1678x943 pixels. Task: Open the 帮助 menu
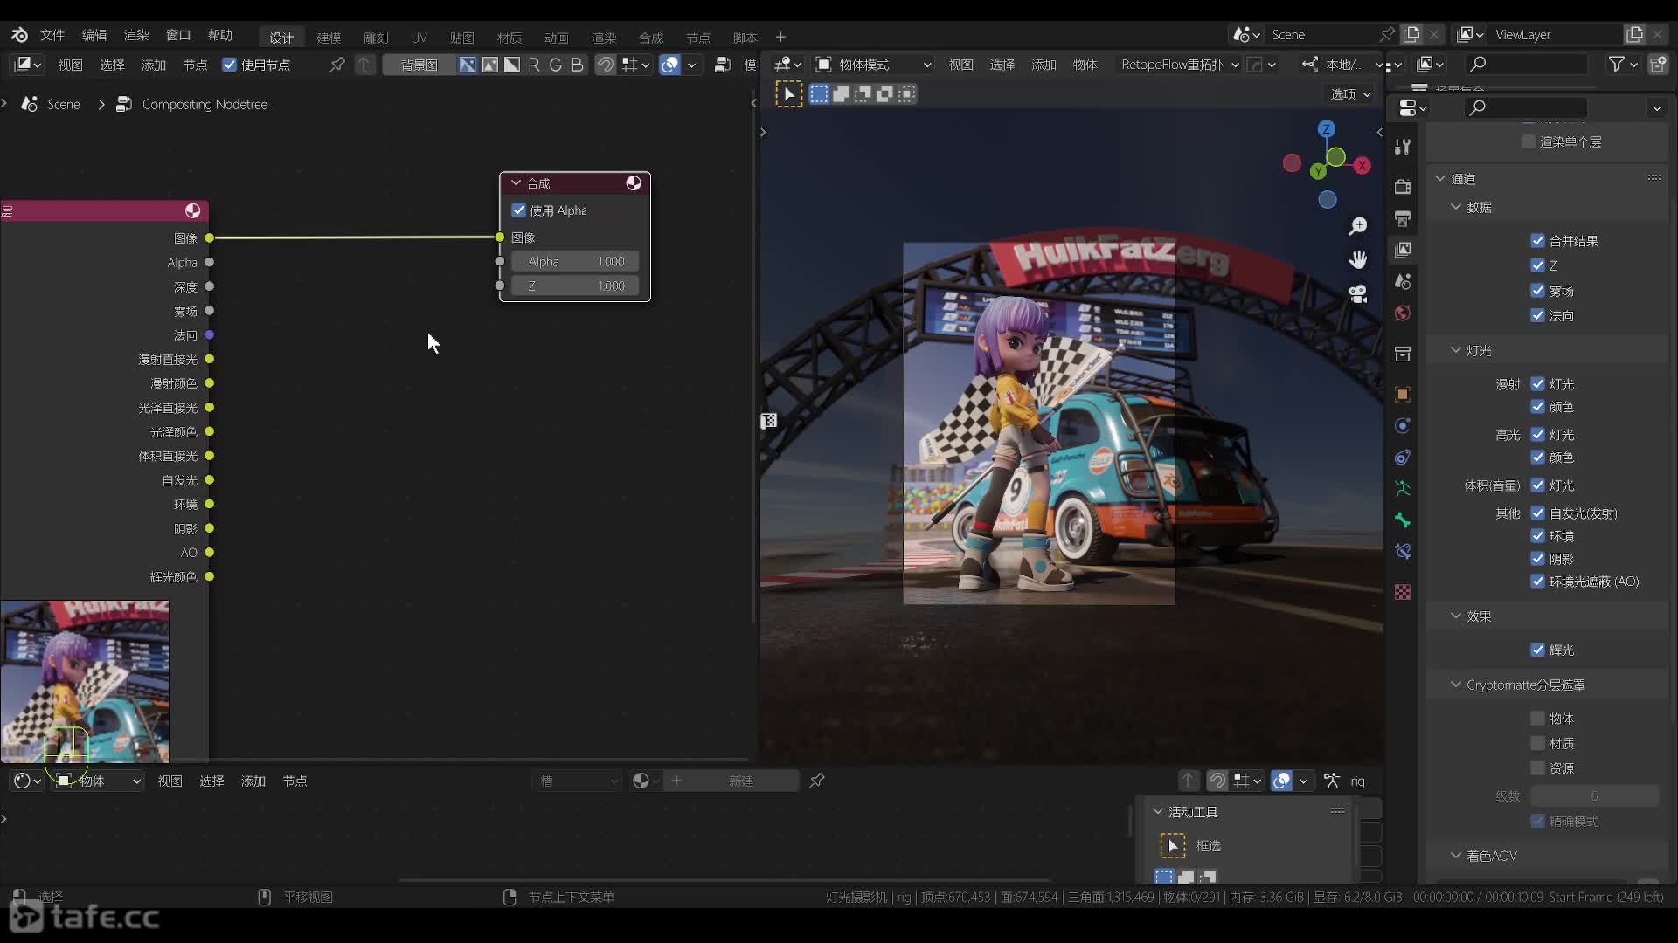click(220, 35)
